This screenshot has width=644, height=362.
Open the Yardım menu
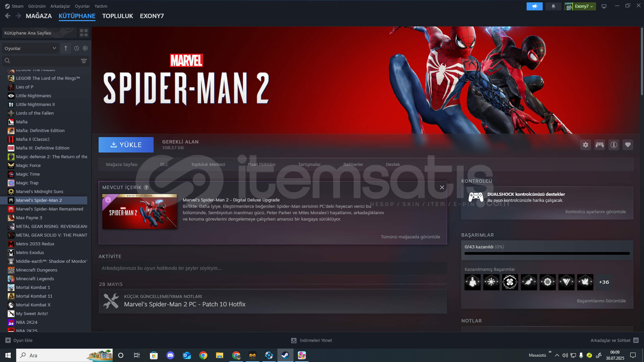101,6
